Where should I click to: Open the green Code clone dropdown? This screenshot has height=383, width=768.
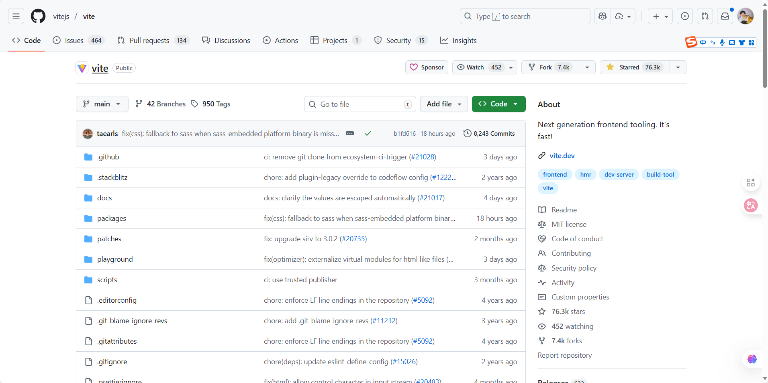point(498,104)
